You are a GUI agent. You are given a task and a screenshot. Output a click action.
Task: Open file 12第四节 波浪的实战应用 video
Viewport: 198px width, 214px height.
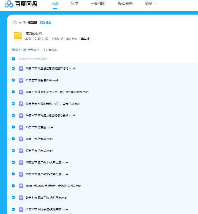point(57,92)
